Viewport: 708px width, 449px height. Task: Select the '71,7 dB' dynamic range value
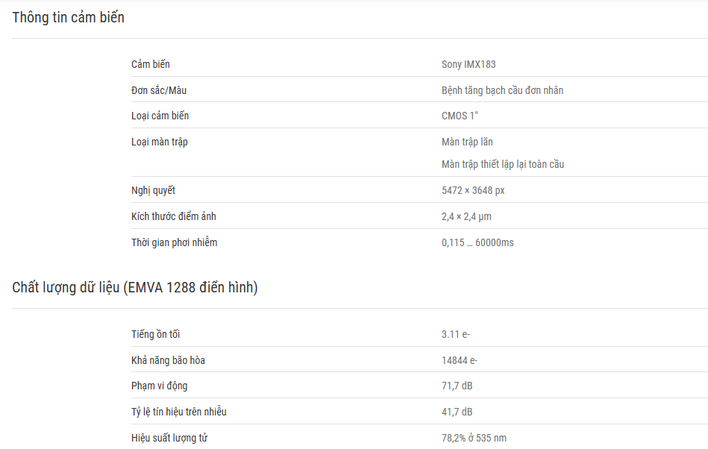coord(457,386)
